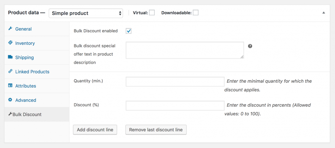Uncheck the Bulk Discount enabled checkbox
This screenshot has height=148, width=335.
129,31
